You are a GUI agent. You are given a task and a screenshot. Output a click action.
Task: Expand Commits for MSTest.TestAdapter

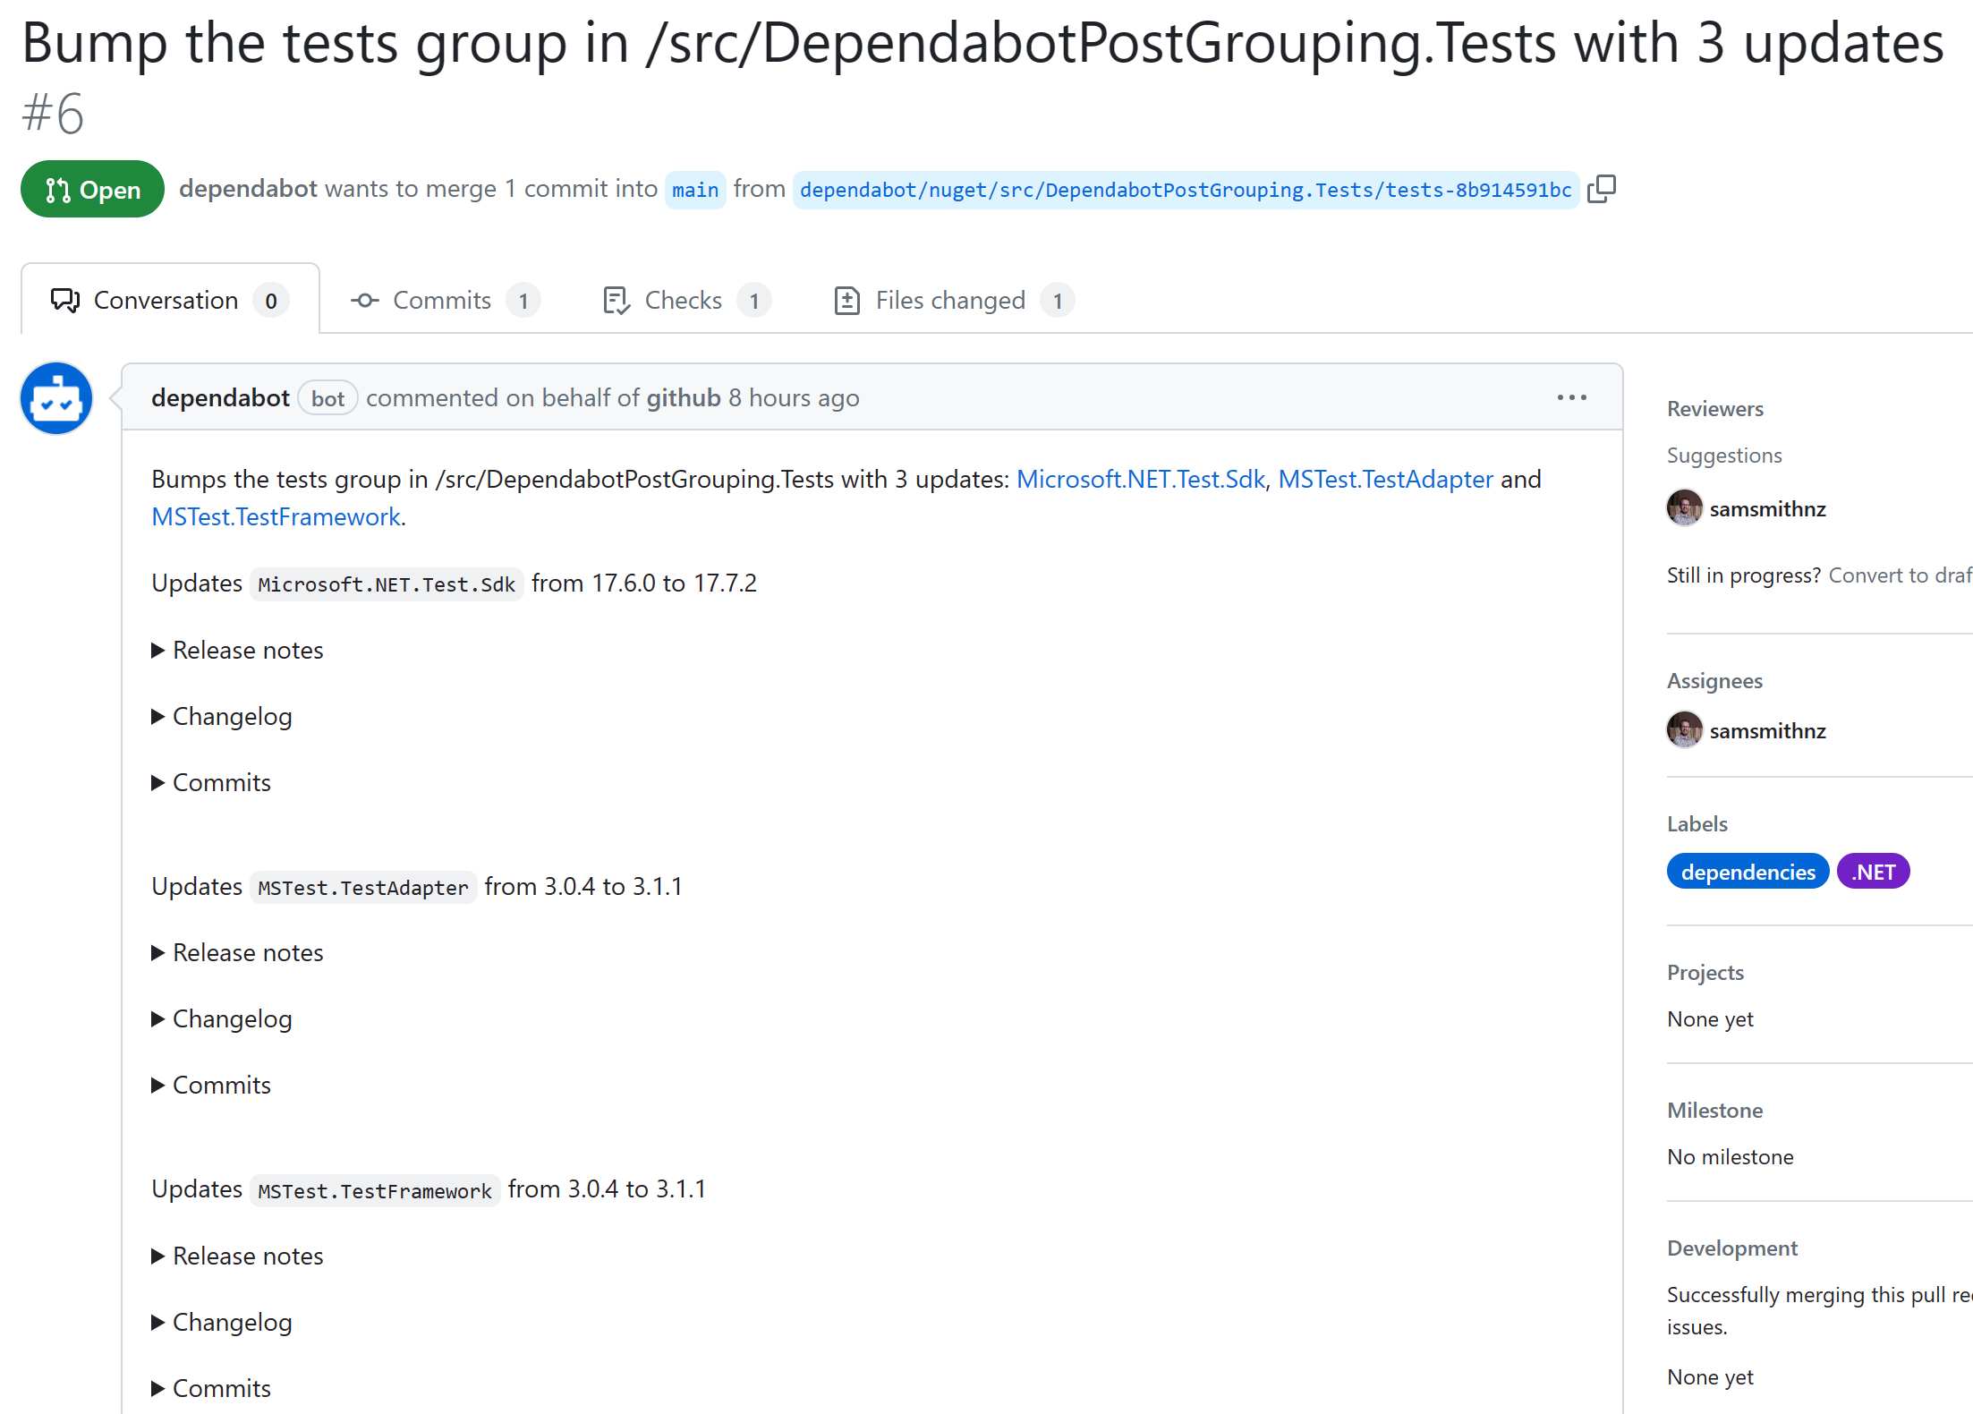(x=210, y=1085)
